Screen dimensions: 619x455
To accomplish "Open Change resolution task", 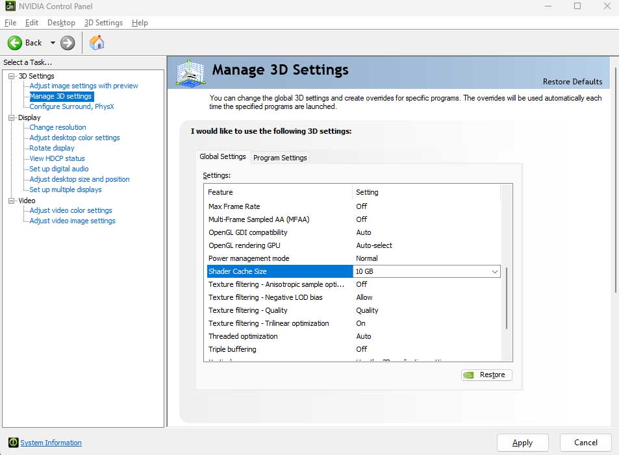I will tap(58, 127).
